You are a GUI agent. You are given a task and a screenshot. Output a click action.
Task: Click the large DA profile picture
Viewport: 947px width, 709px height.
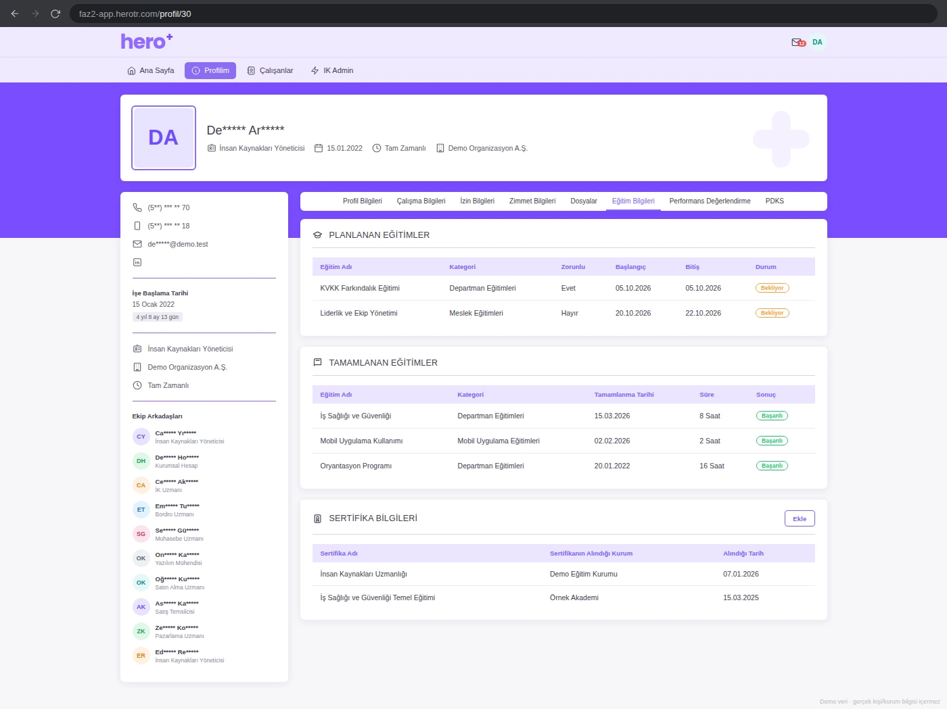[x=164, y=138]
